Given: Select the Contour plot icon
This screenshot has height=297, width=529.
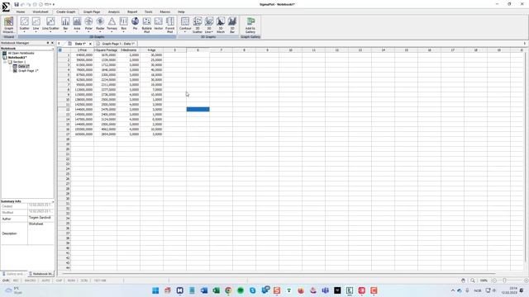Looking at the screenshot, I should click(185, 24).
